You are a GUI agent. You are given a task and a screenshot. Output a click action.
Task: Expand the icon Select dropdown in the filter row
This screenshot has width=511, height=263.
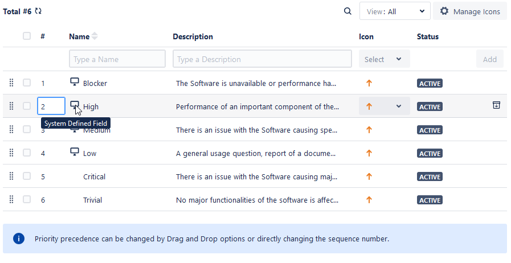click(384, 59)
